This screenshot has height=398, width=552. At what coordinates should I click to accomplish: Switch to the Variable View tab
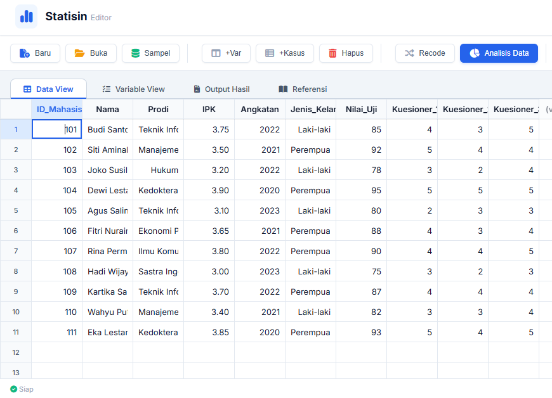(x=133, y=89)
